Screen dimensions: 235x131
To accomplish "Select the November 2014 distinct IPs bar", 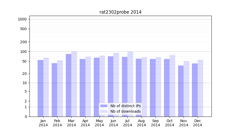I will pos(181,91).
